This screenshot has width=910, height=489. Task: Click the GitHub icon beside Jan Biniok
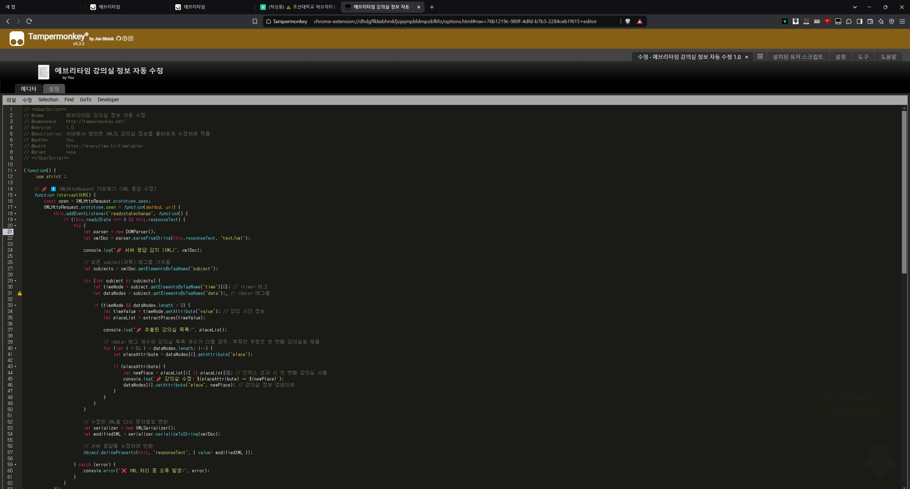pyautogui.click(x=119, y=38)
